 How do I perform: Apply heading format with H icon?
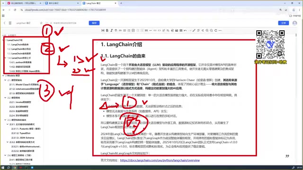(103, 30)
